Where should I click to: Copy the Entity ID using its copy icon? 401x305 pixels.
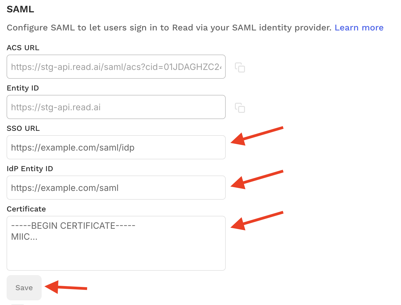[x=240, y=108]
